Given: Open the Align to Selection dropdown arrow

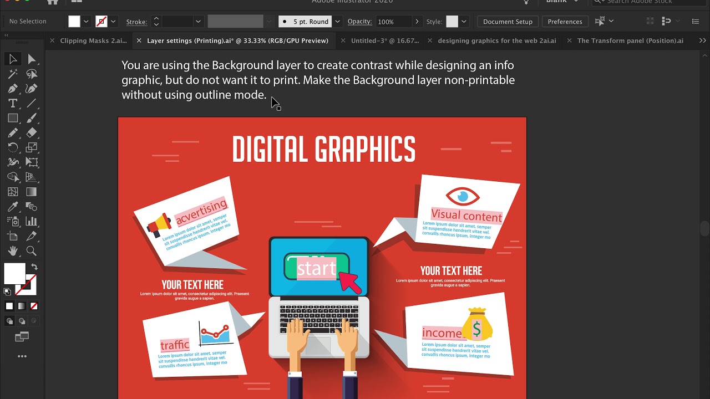Looking at the screenshot, I should [x=611, y=21].
